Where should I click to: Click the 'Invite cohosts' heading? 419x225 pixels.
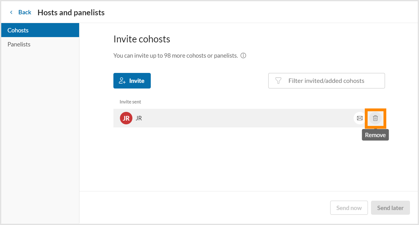(x=142, y=39)
